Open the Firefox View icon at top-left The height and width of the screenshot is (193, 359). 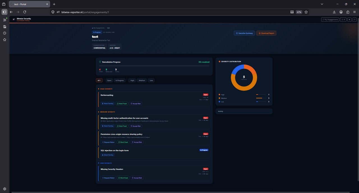coord(4,4)
